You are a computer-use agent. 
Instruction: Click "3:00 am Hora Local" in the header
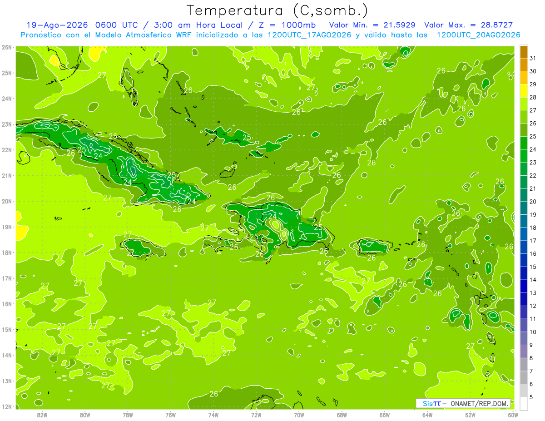point(198,25)
